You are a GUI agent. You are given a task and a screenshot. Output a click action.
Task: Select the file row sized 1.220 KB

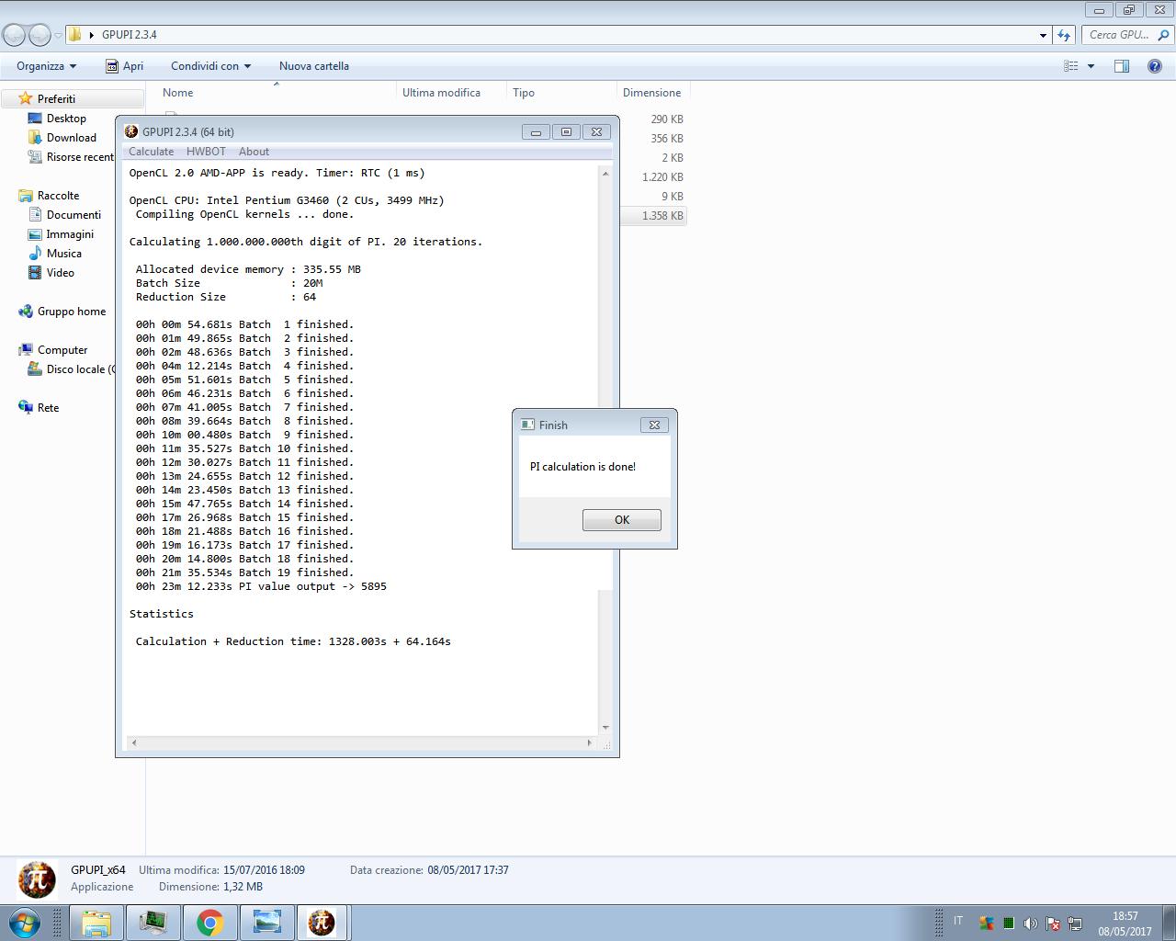click(x=653, y=177)
